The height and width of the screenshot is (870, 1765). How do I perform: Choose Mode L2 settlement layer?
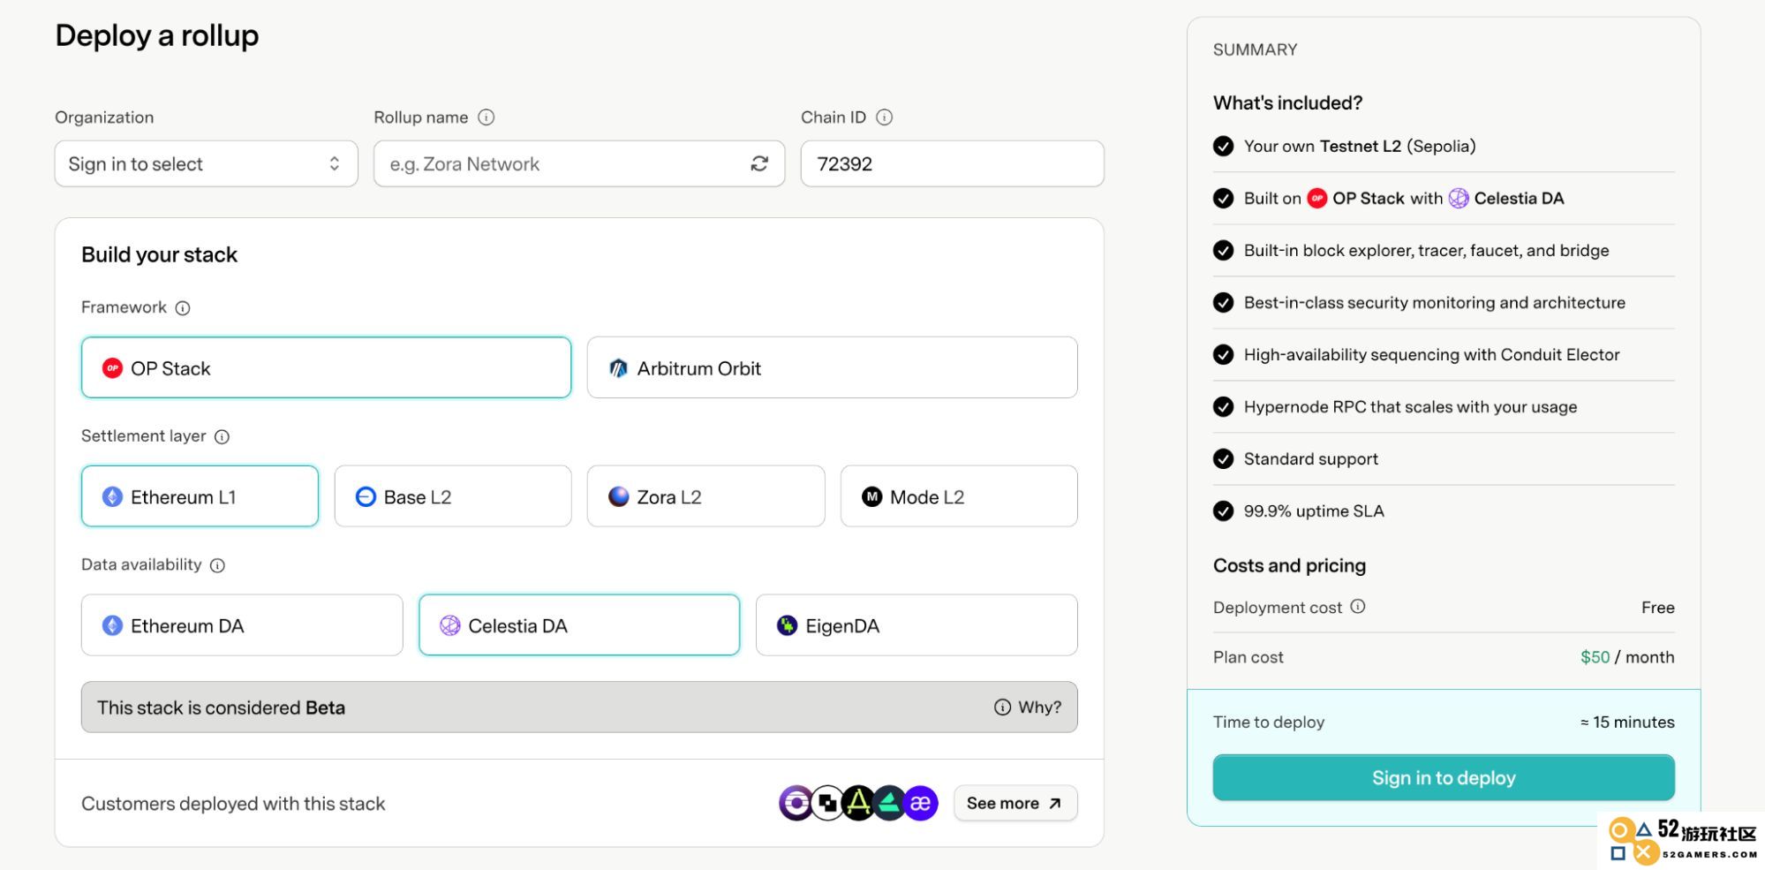pyautogui.click(x=959, y=496)
